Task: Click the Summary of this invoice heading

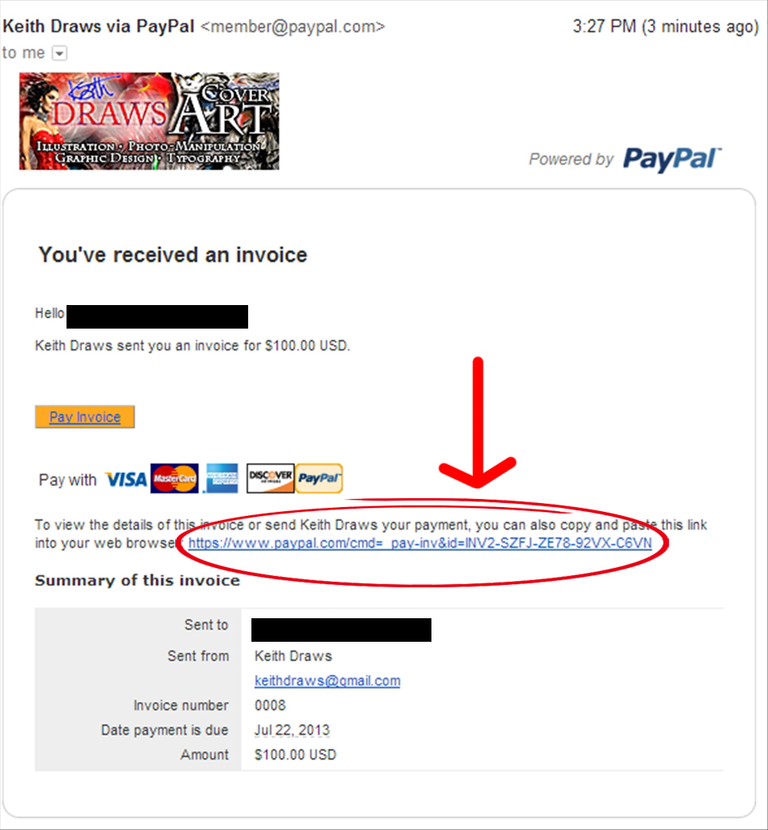Action: click(138, 581)
